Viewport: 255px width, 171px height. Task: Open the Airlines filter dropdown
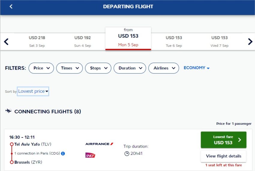(164, 68)
